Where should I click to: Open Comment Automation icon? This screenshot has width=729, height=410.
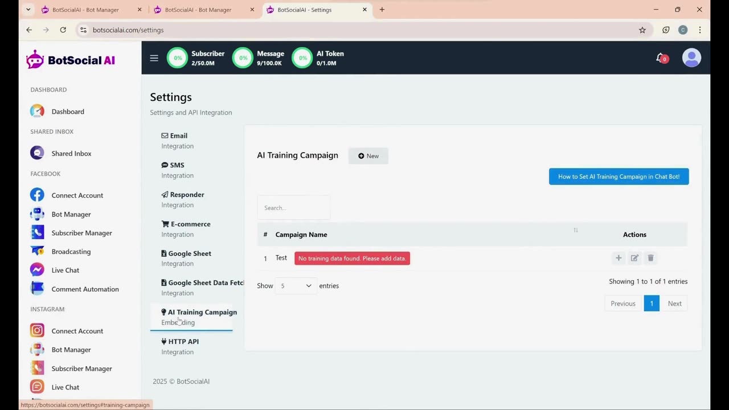37,289
